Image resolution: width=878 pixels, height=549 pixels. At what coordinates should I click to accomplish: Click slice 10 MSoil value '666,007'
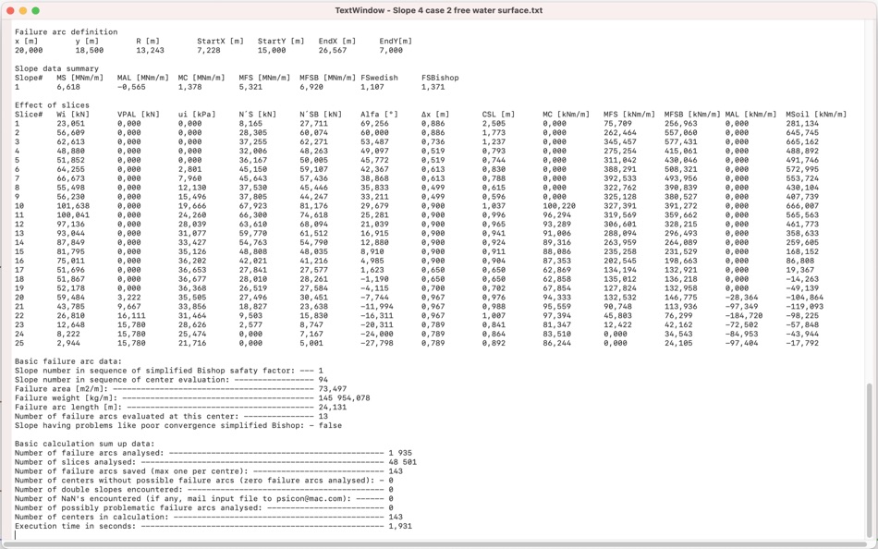(x=802, y=205)
